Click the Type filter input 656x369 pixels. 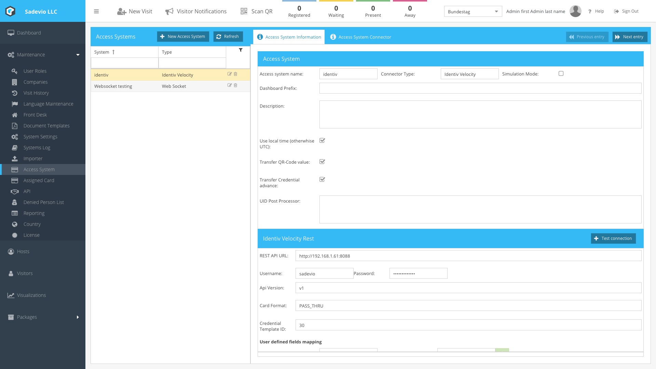click(x=192, y=63)
